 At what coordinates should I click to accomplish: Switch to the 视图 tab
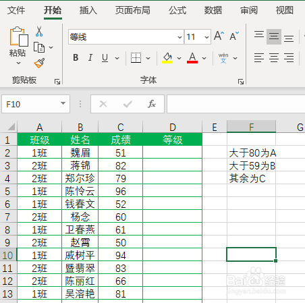[x=285, y=10]
